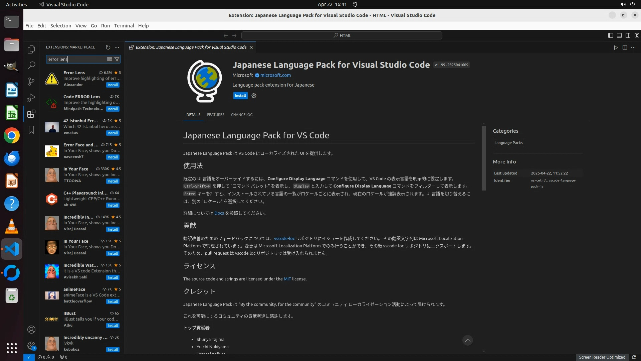The height and width of the screenshot is (361, 641).
Task: Switch to the CHANGELOG tab
Action: point(241,115)
